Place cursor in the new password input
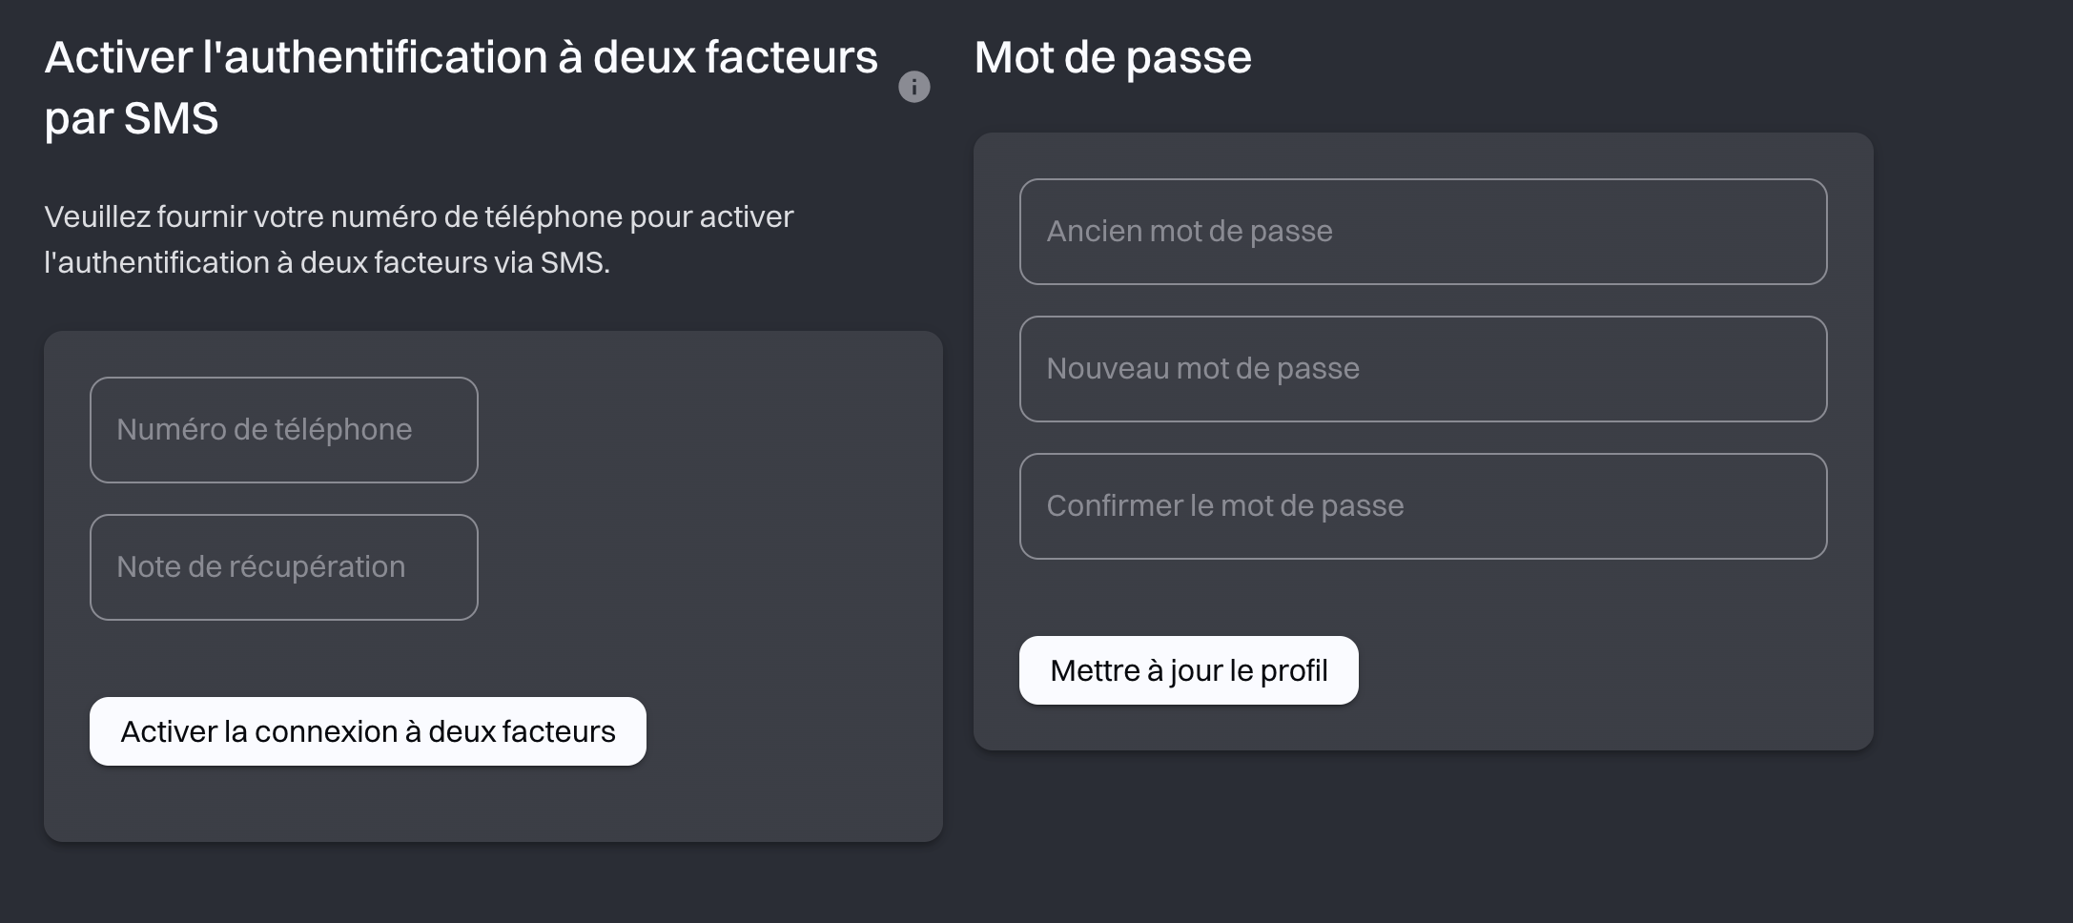The height and width of the screenshot is (923, 2073). click(1422, 369)
